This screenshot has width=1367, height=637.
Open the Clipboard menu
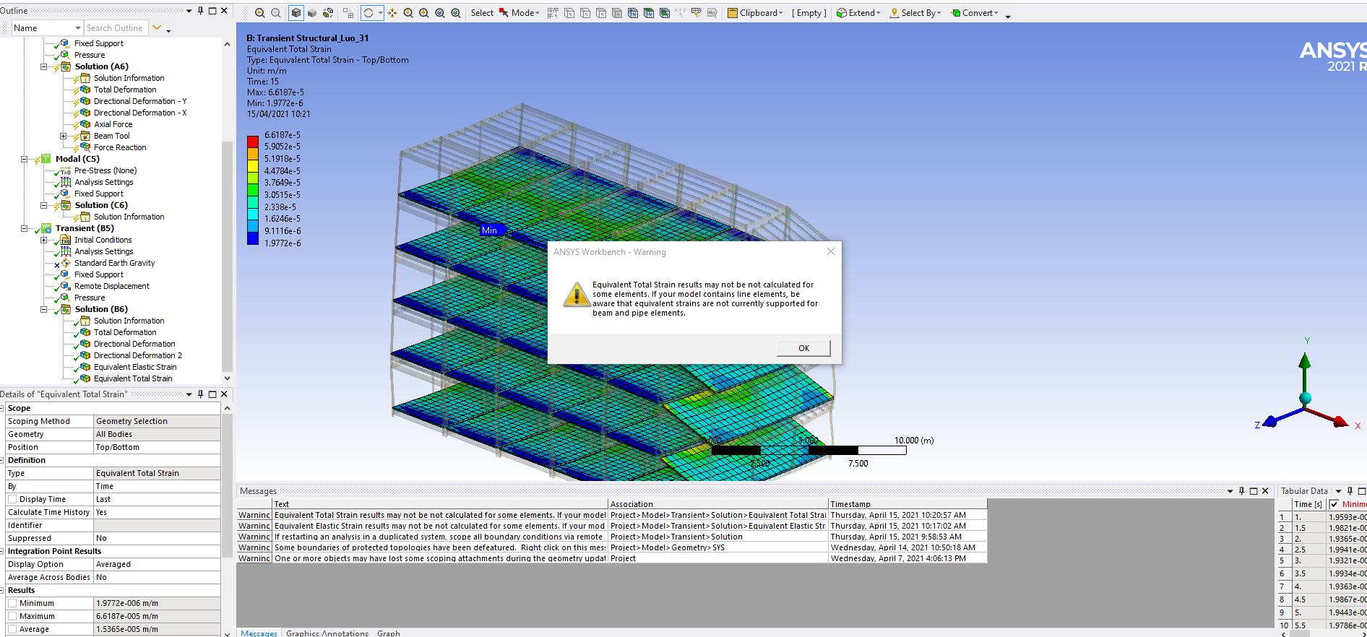[x=755, y=13]
